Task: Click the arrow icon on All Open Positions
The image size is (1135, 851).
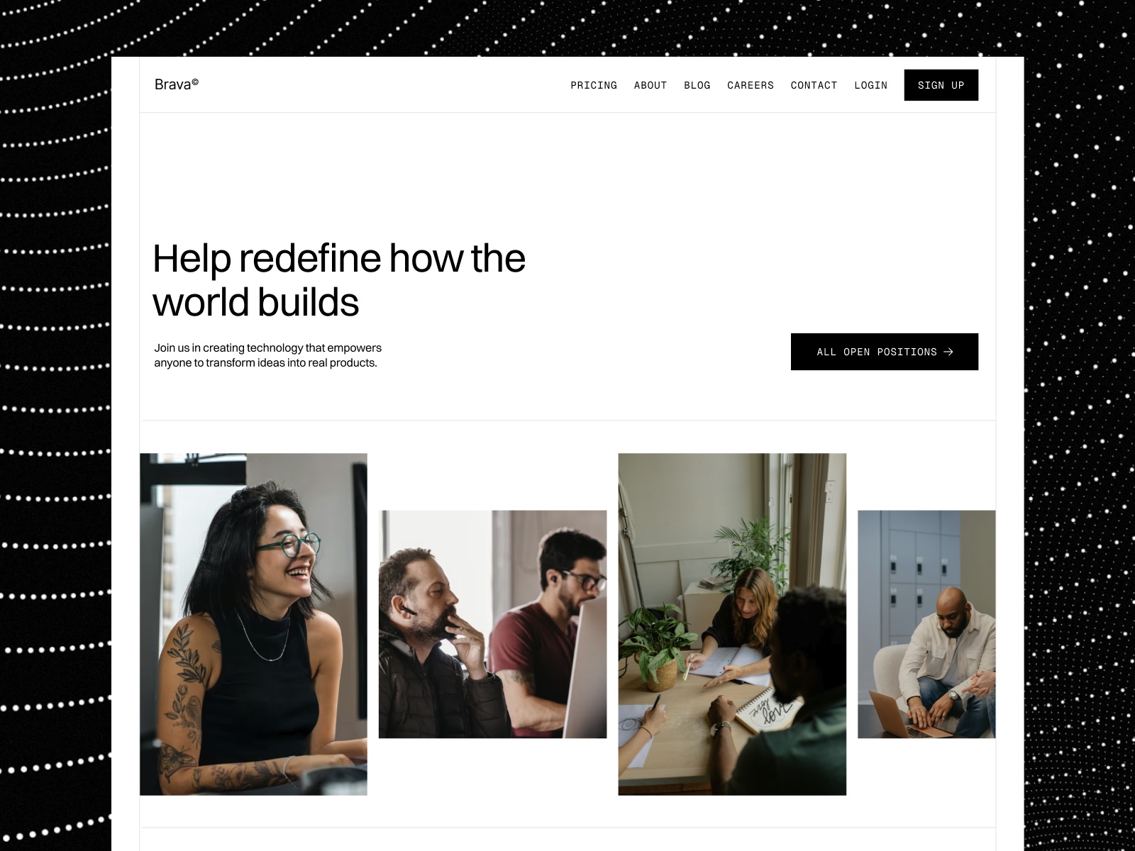Action: [x=948, y=352]
